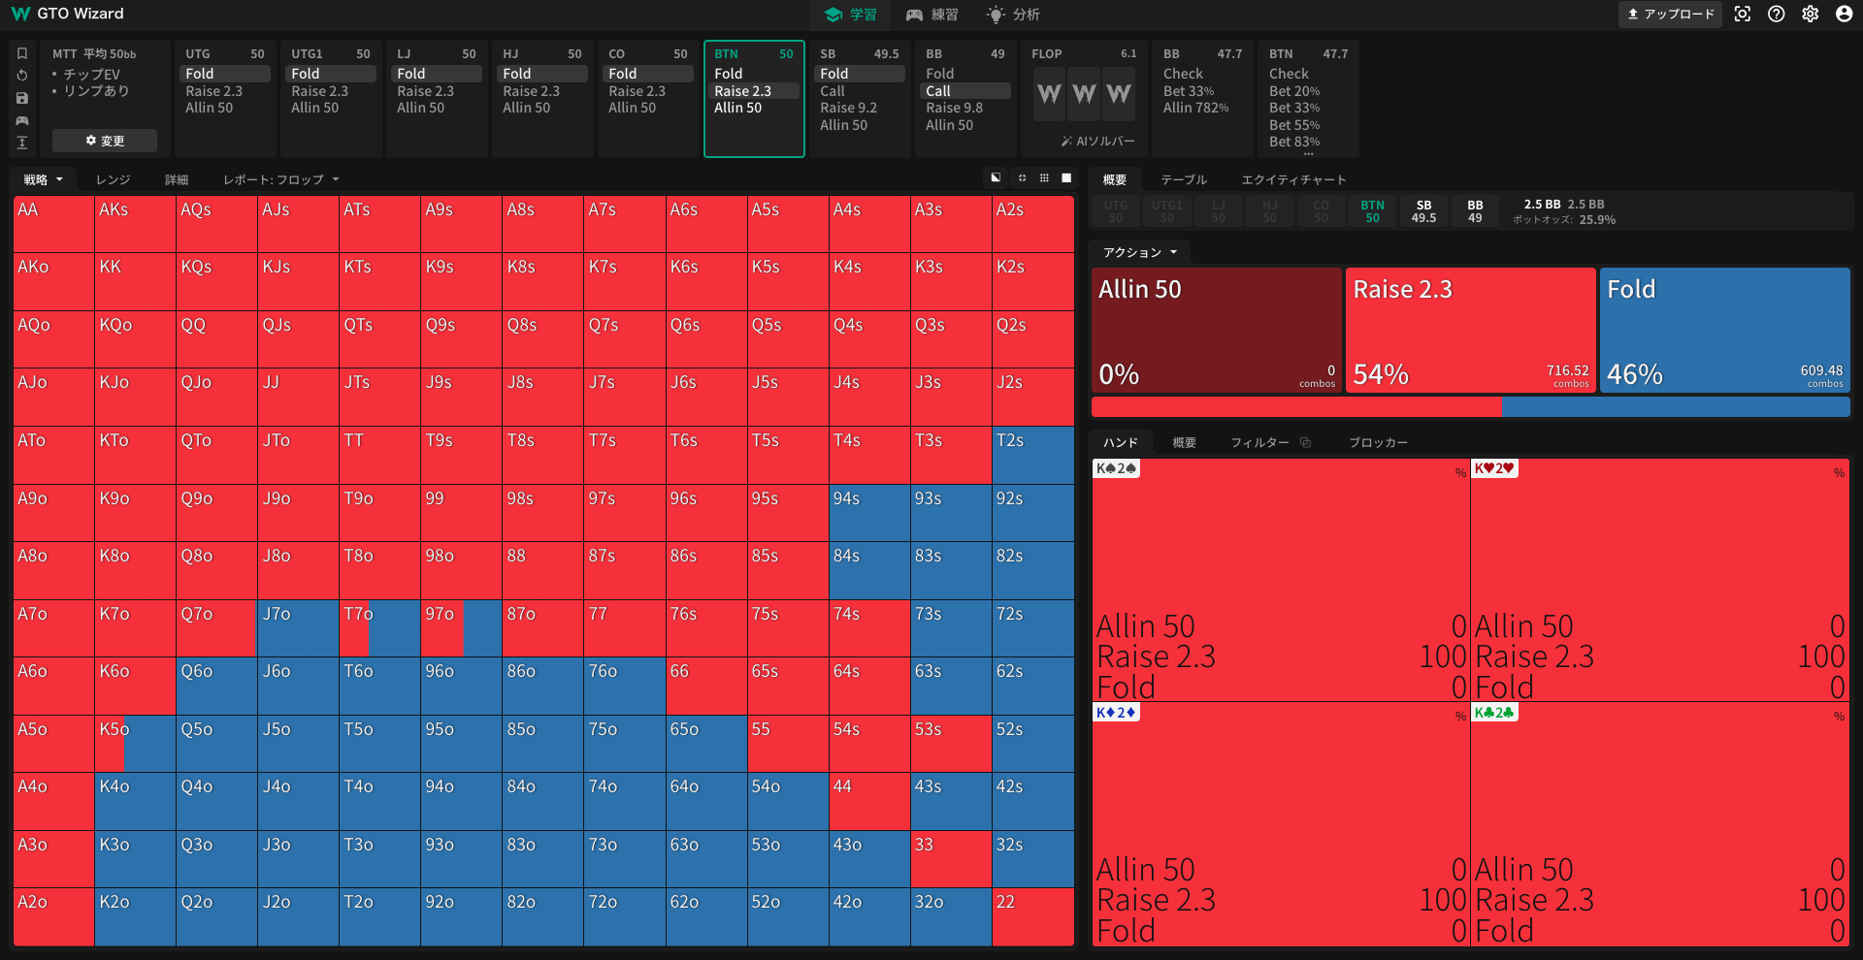
Task: Select the small dotted grid view icon
Action: click(x=1022, y=177)
